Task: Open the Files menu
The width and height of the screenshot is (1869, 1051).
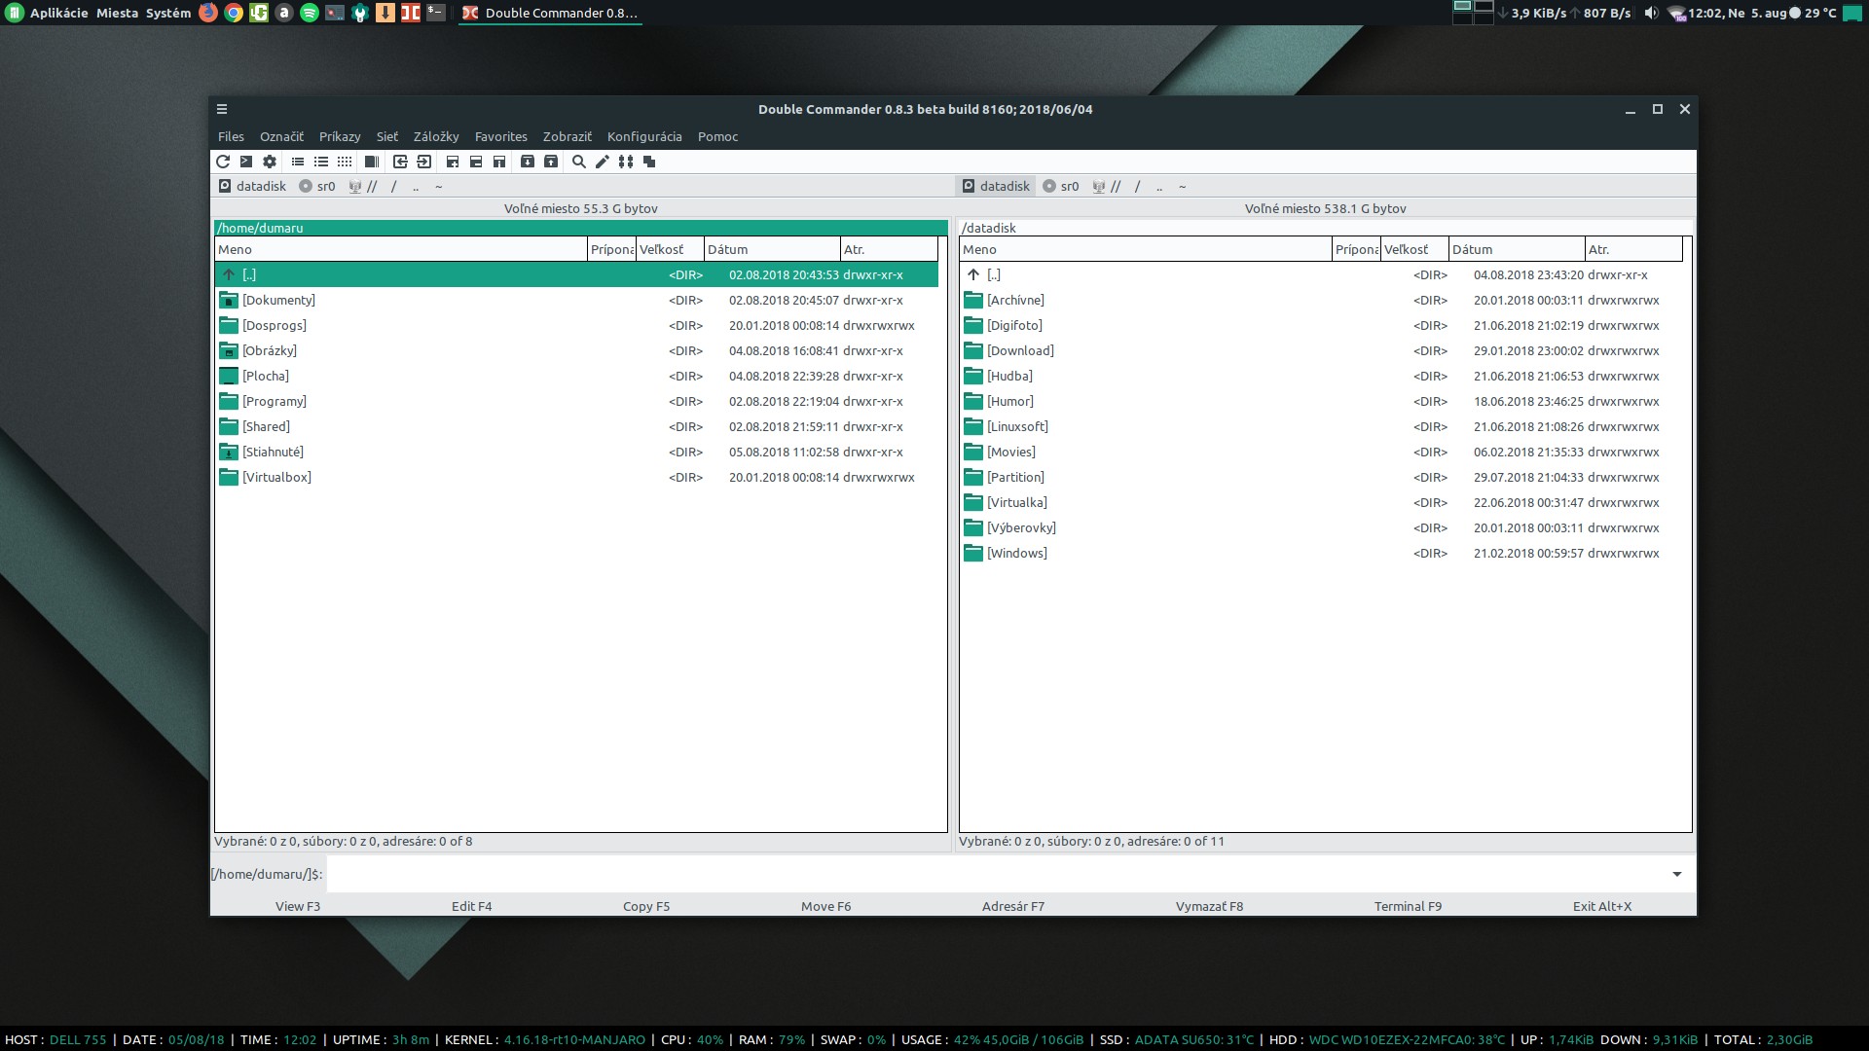Action: pyautogui.click(x=231, y=136)
